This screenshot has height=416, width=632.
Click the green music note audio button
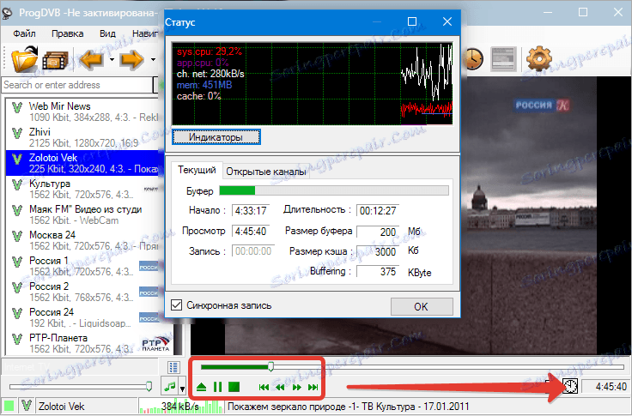point(170,387)
